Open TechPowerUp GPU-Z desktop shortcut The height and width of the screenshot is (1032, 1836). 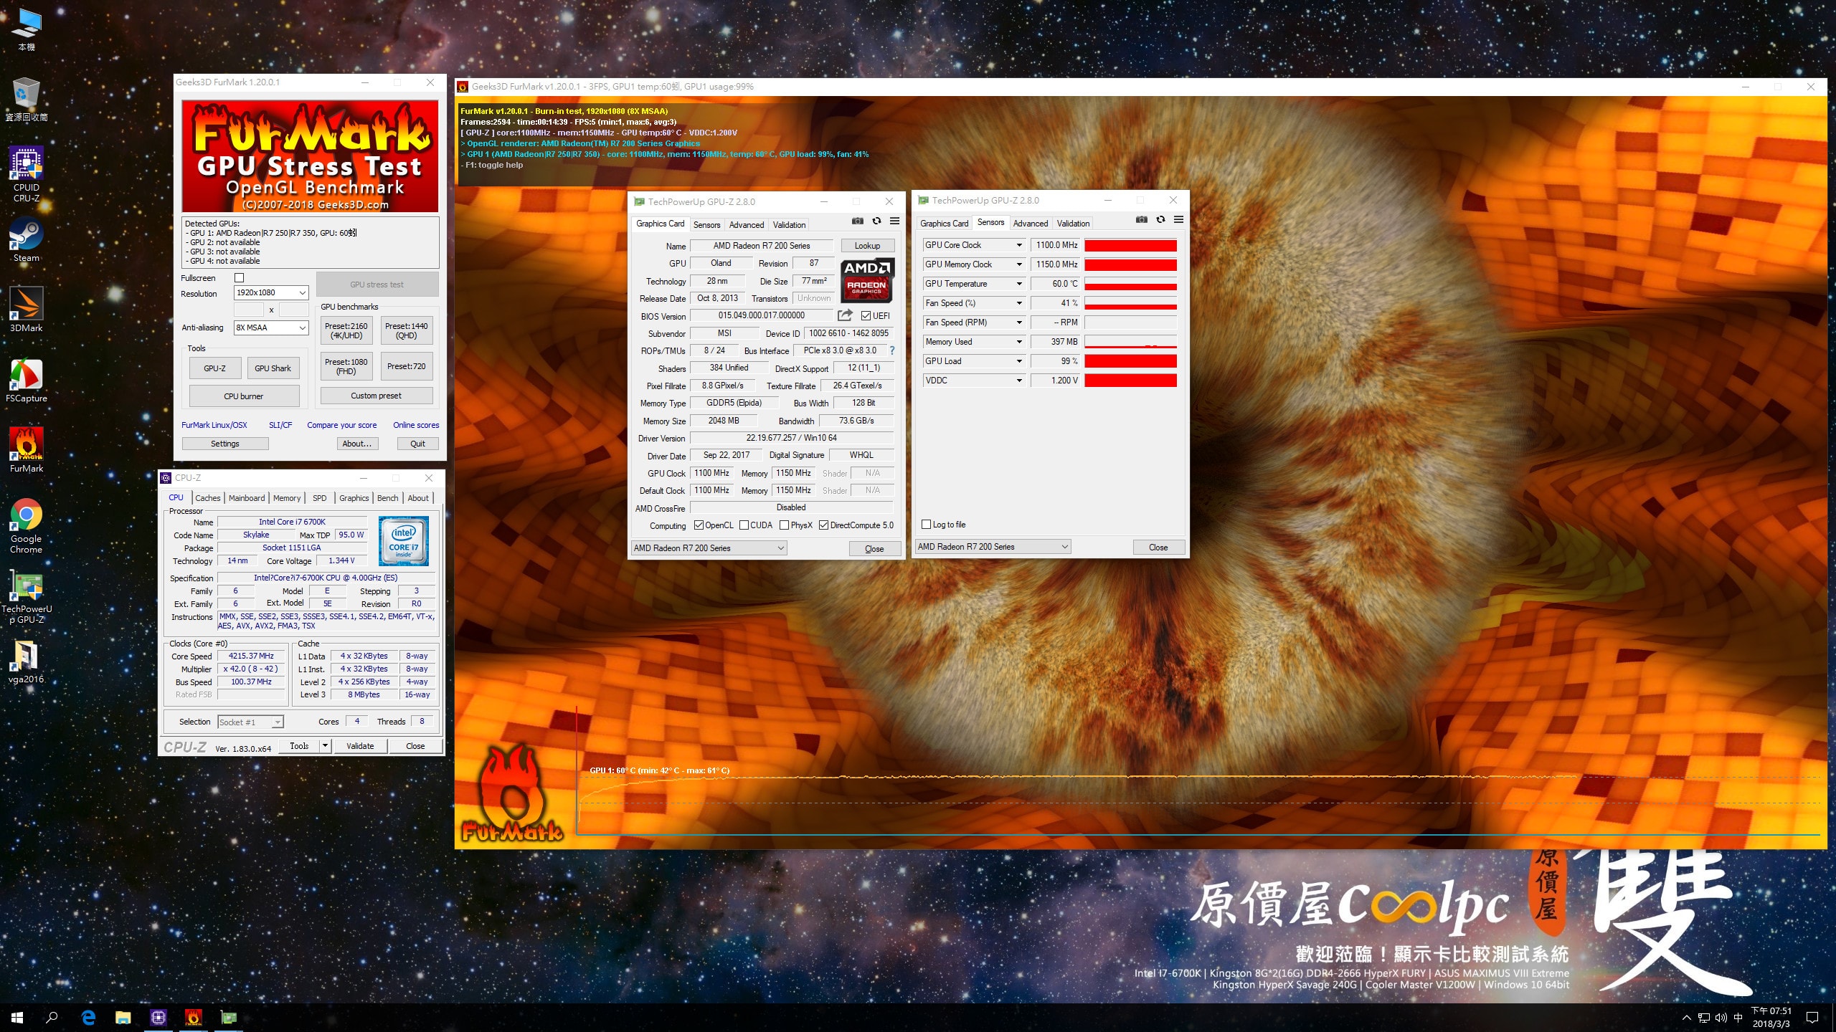click(x=27, y=597)
